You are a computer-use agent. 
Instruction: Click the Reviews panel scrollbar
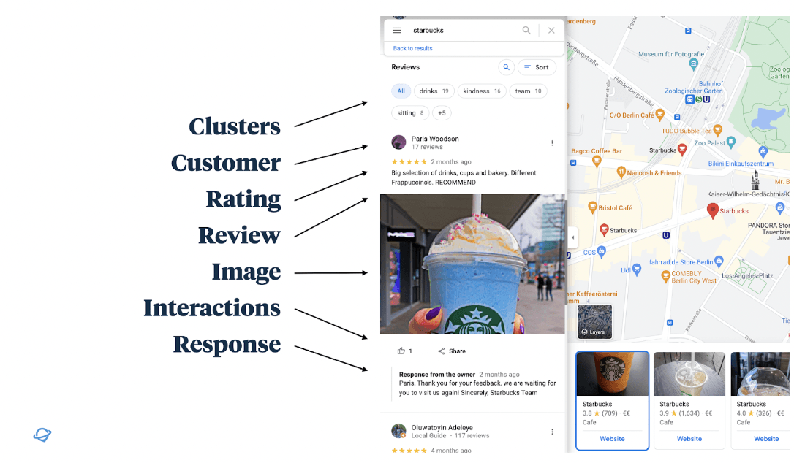(566, 251)
